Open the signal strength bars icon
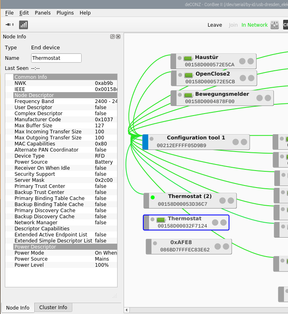 point(23,25)
